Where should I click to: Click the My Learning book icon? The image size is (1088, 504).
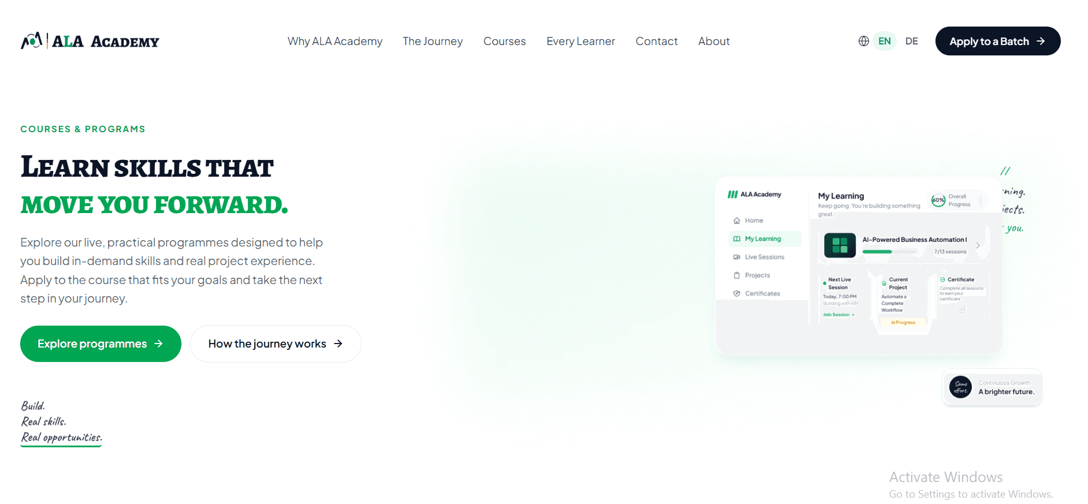click(x=737, y=238)
